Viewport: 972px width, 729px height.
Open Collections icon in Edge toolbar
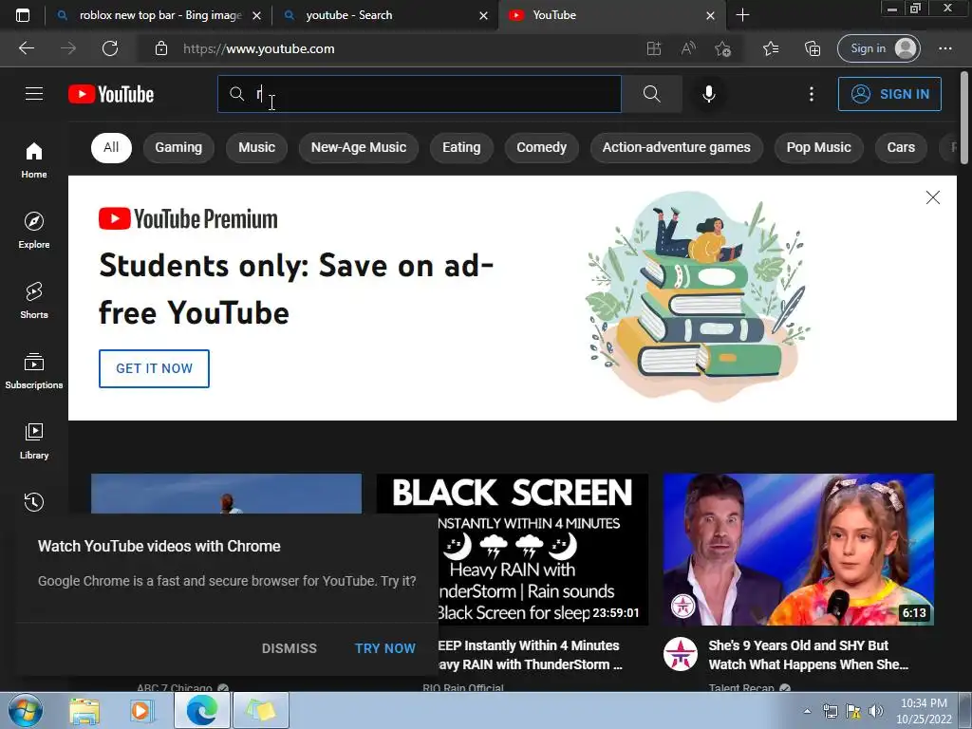tap(813, 48)
